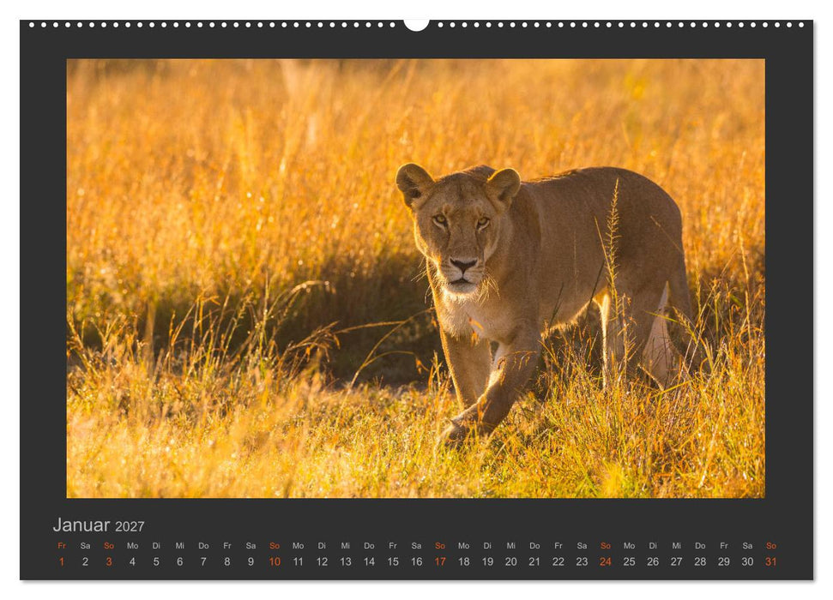Choose date 29 in the calendar strip
Viewport: 833px width, 600px height.
[723, 561]
